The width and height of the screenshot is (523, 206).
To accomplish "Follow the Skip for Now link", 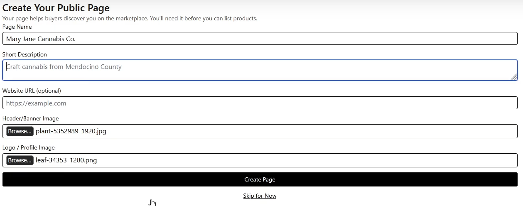I will coord(260,196).
